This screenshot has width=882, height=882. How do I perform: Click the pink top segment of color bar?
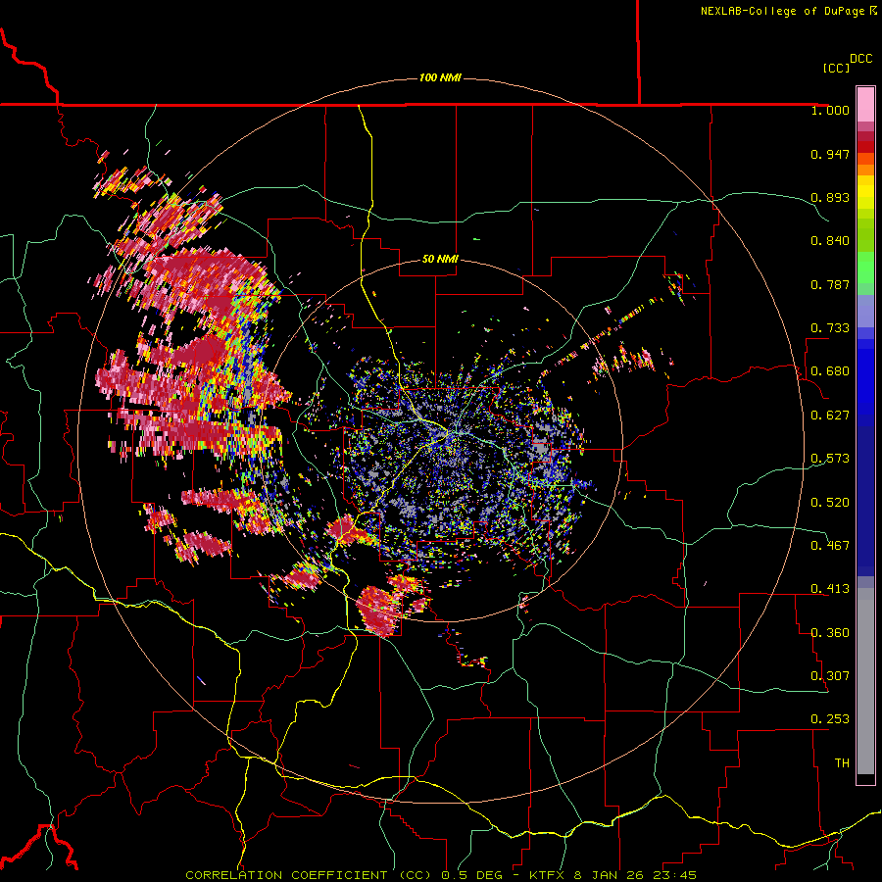click(865, 105)
